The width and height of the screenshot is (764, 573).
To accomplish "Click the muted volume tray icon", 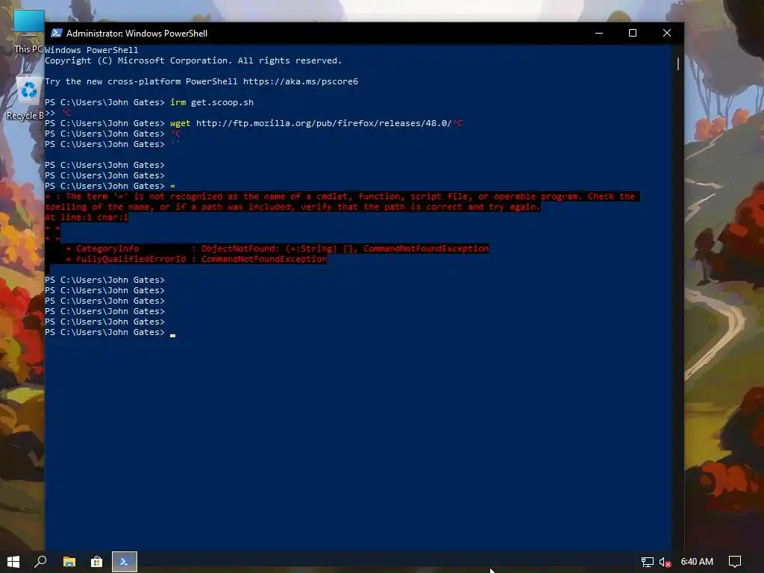I will coord(665,562).
